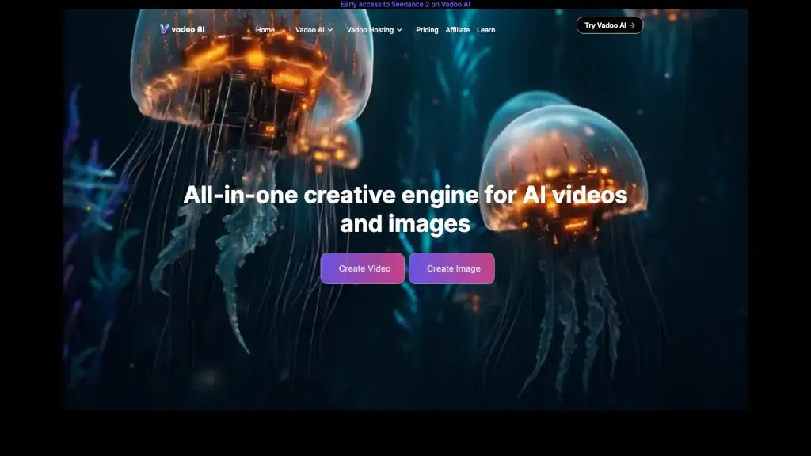Click the Create Image button

pos(451,268)
